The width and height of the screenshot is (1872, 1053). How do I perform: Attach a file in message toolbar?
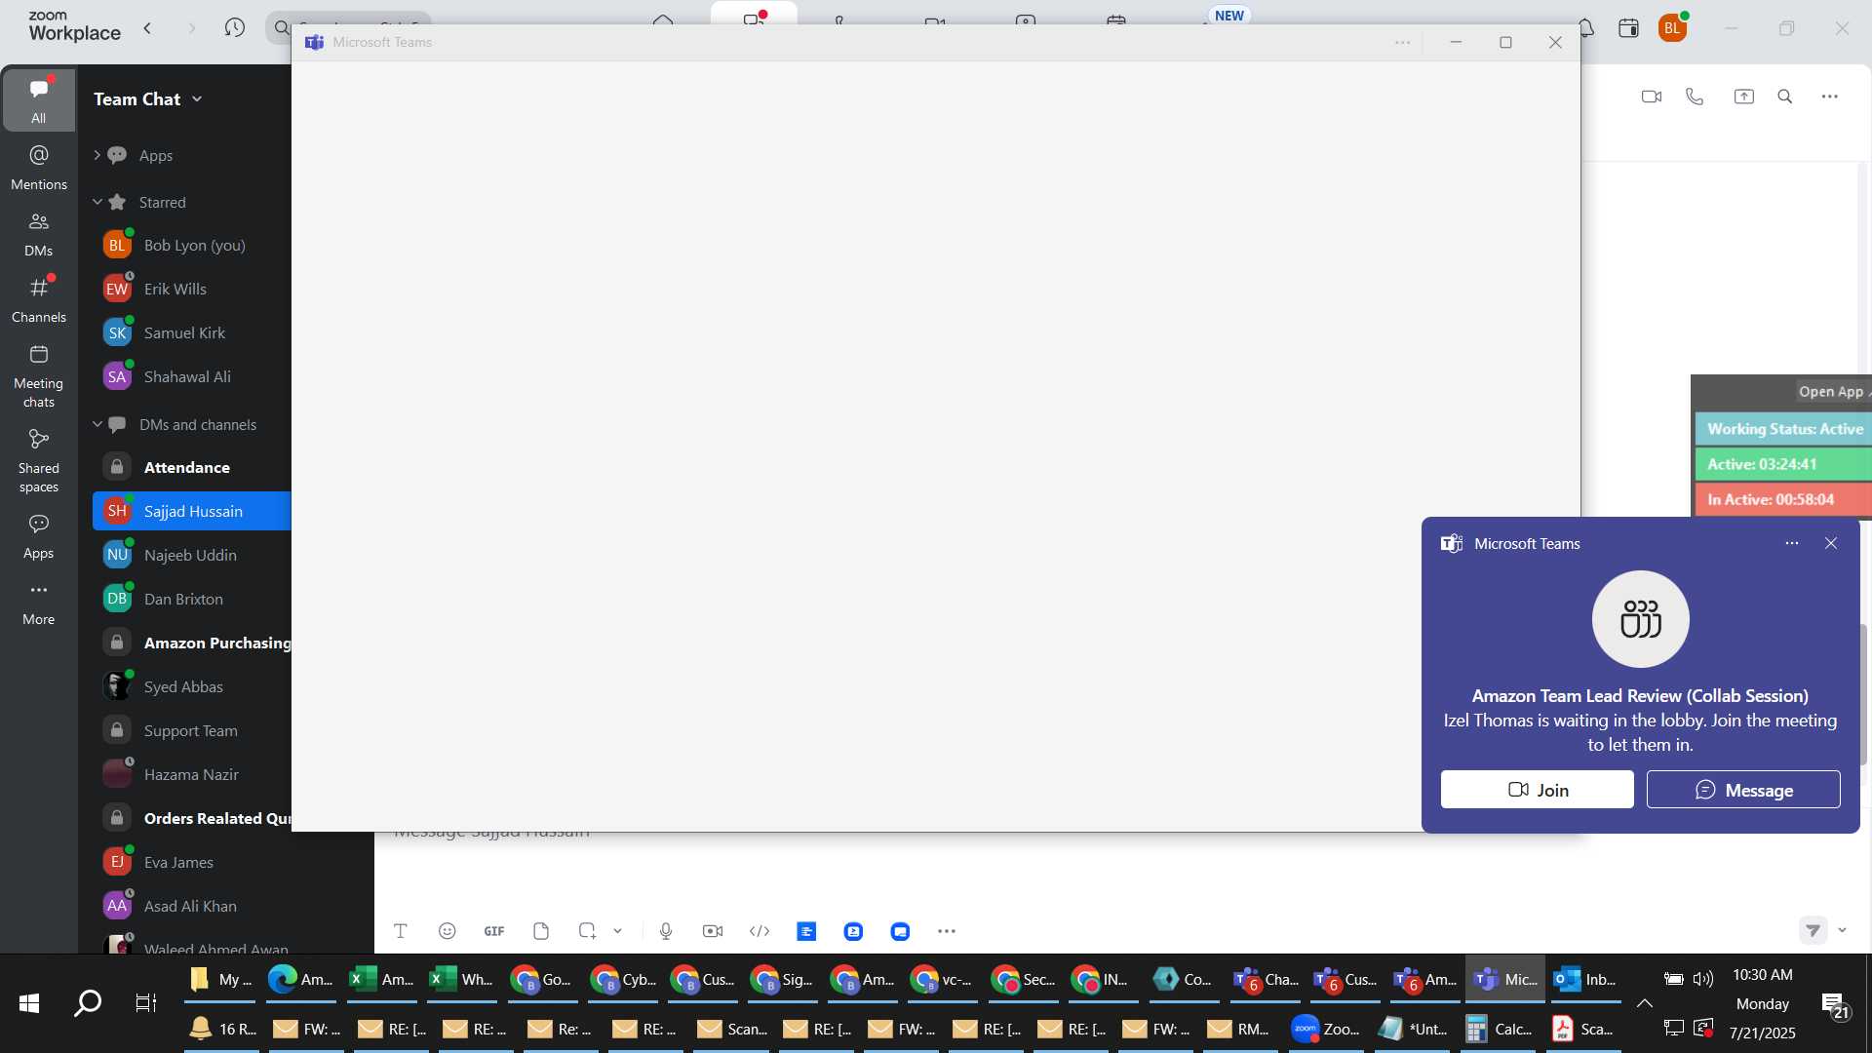coord(541,931)
